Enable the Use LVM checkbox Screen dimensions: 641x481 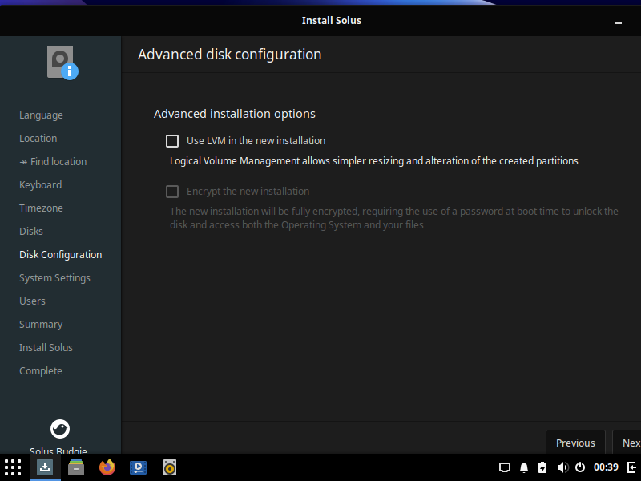172,141
